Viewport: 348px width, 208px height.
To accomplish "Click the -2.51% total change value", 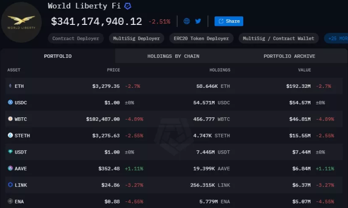I will [159, 22].
